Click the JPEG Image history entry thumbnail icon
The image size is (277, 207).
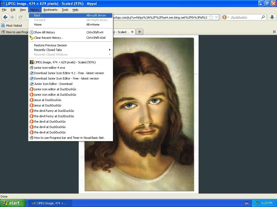[x=32, y=62]
